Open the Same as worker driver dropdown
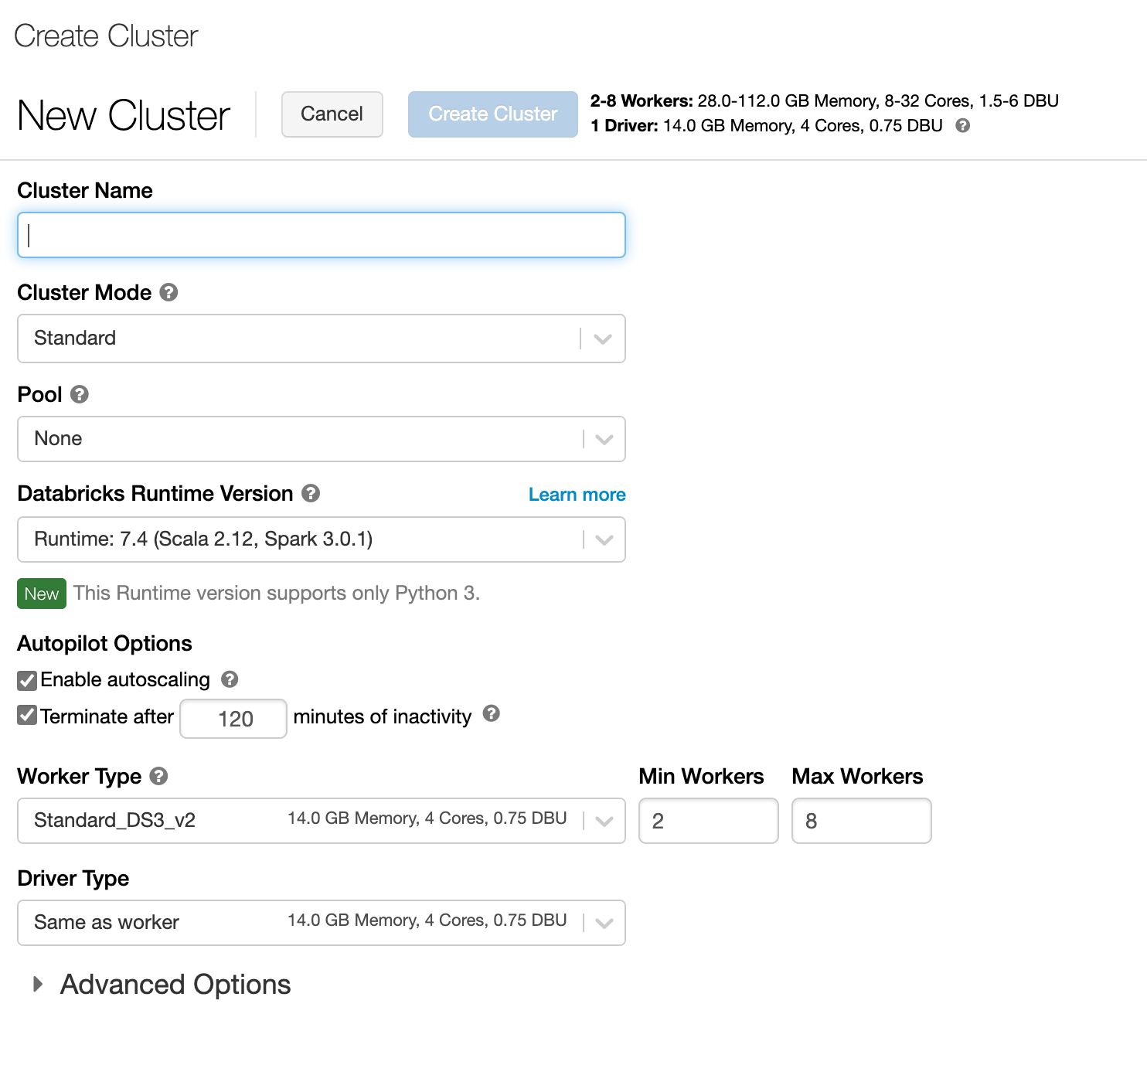Screen dimensions: 1147x1082 [322, 923]
